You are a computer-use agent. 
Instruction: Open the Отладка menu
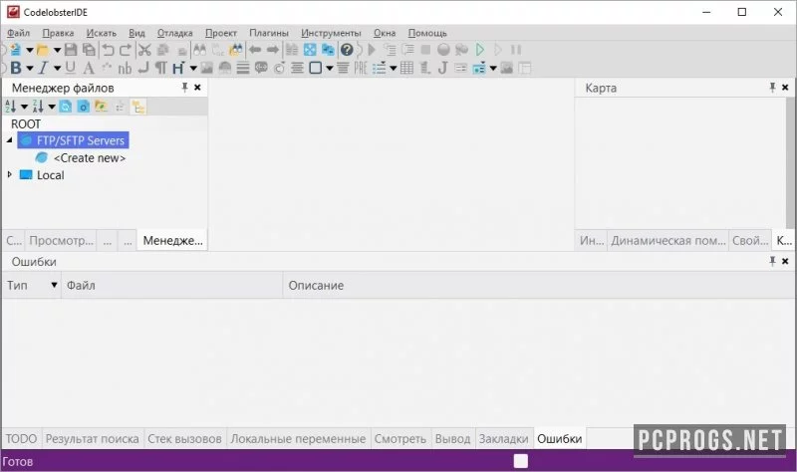click(175, 33)
